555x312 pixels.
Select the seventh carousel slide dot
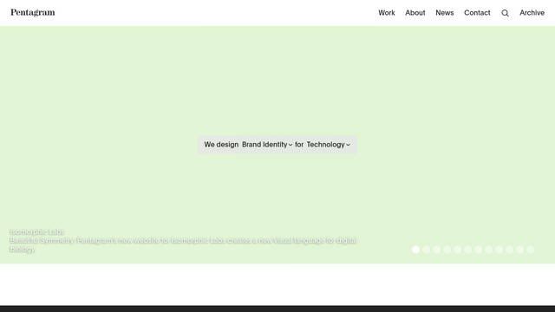point(478,250)
